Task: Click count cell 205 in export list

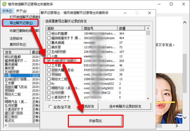Action: point(122,61)
